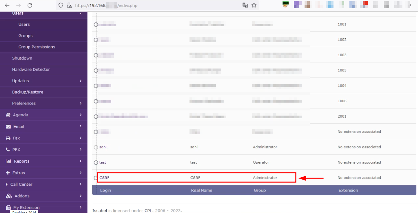The image size is (418, 213).
Task: Click the Addons cubes icon in sidebar
Action: click(9, 196)
